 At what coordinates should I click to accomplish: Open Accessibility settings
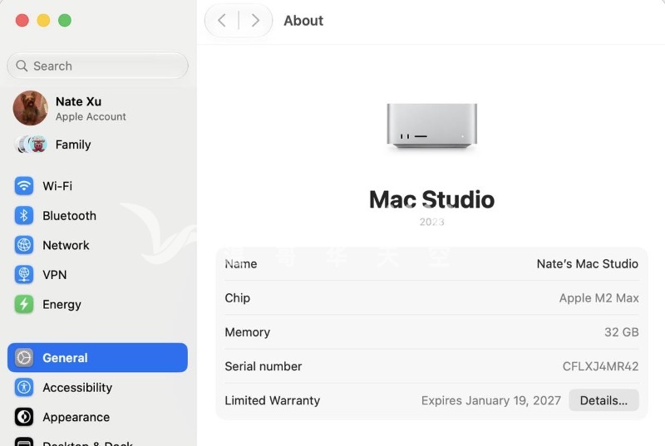pyautogui.click(x=97, y=388)
